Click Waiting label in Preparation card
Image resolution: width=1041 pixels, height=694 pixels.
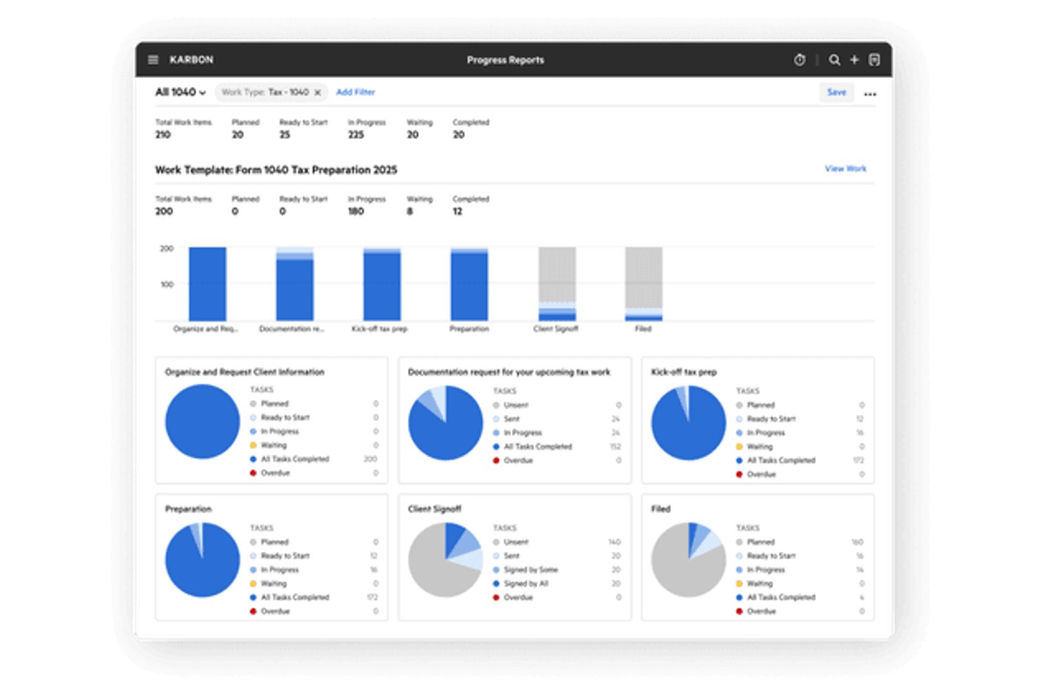click(274, 584)
